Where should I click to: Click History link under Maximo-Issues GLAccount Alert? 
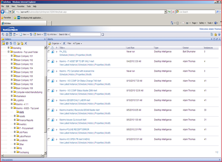pyautogui.click(x=90, y=123)
